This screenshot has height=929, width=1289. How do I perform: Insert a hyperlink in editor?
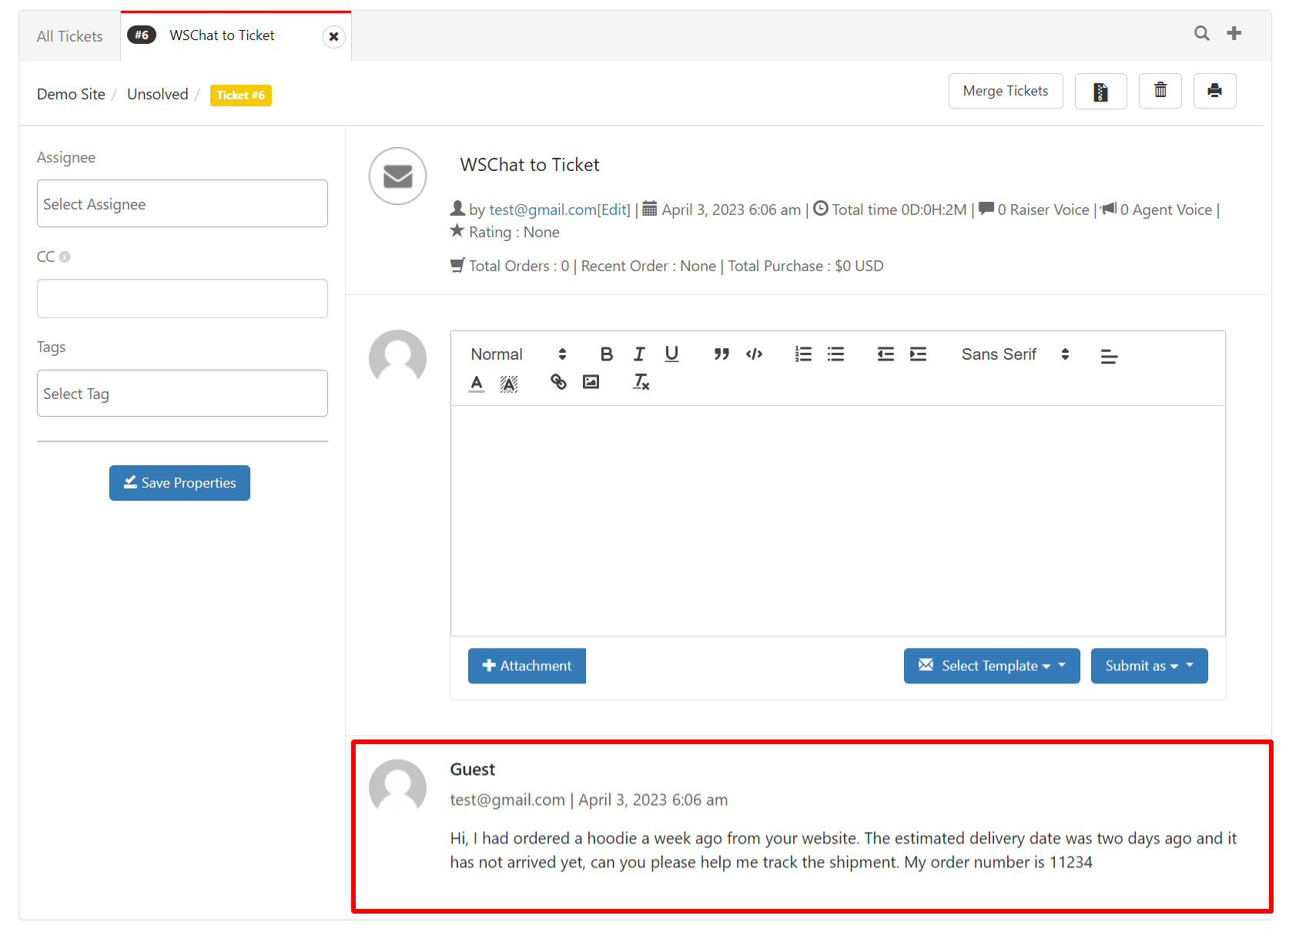pos(558,382)
